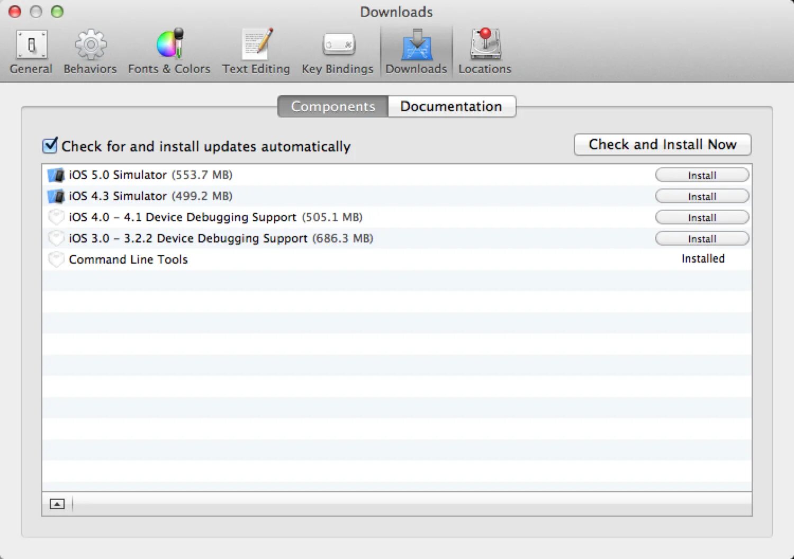794x559 pixels.
Task: Open the Behaviors preferences pane
Action: coord(90,52)
